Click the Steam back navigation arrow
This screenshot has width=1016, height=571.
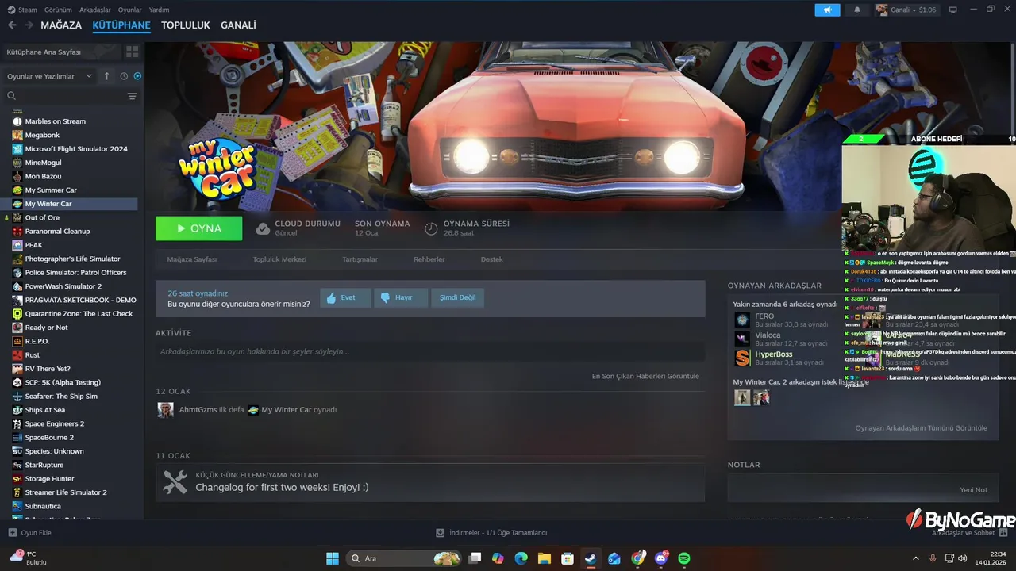(12, 25)
